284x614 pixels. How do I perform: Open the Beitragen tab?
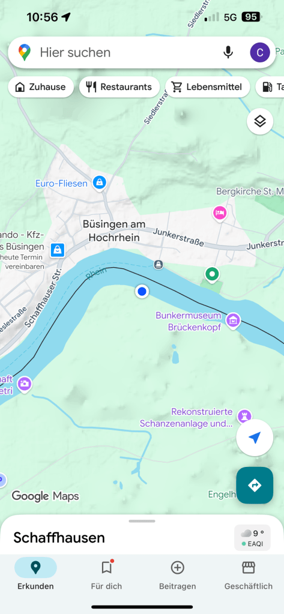click(178, 575)
